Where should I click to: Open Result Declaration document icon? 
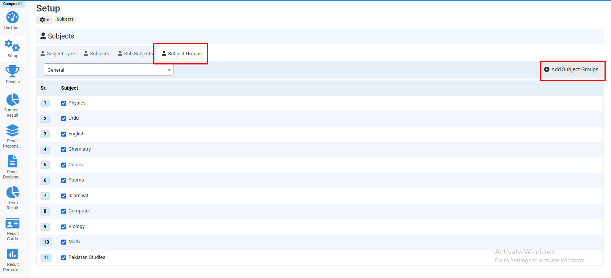point(13,161)
